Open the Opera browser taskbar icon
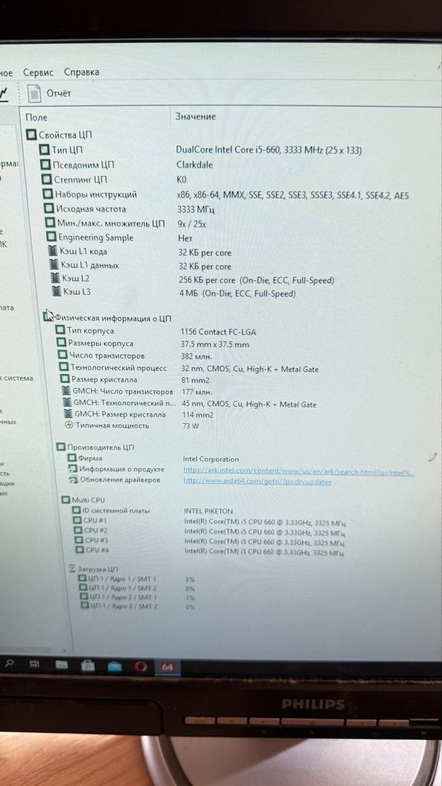Screen dimensions: 442x786 [142, 666]
